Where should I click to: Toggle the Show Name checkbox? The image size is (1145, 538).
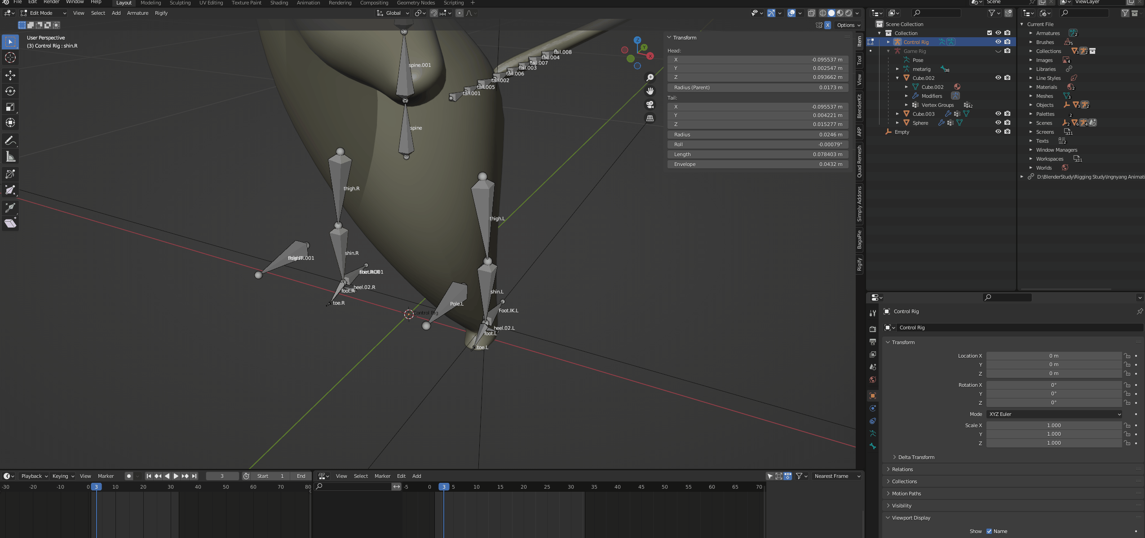coord(989,531)
